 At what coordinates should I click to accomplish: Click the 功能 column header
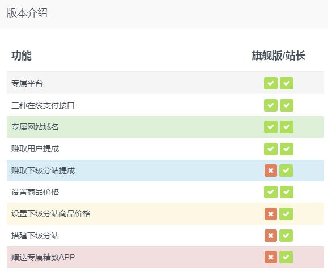click(x=22, y=56)
